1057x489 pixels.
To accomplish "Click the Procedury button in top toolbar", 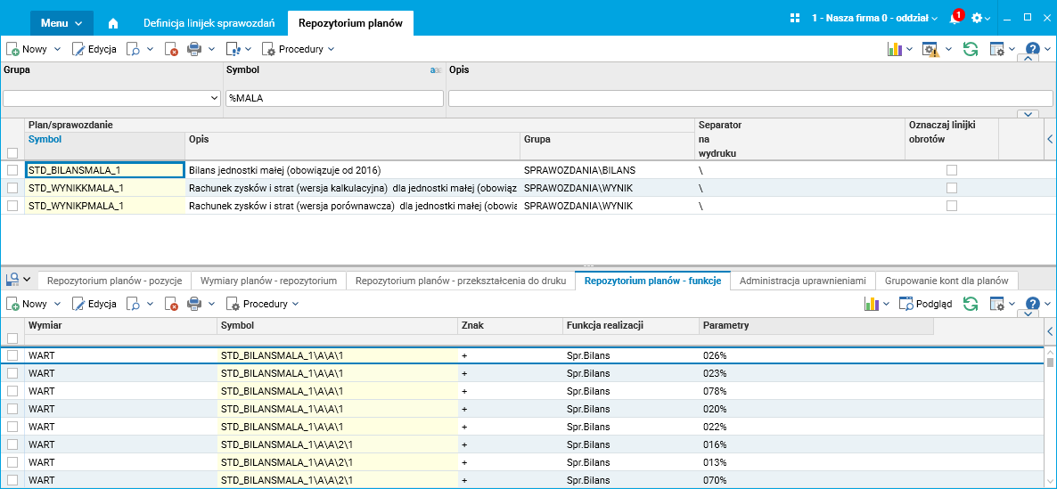I will click(299, 50).
